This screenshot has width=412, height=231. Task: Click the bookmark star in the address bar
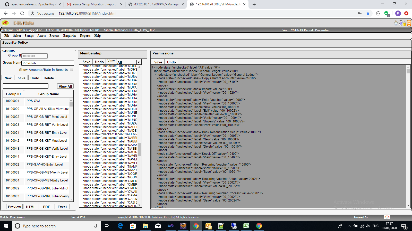pyautogui.click(x=368, y=13)
